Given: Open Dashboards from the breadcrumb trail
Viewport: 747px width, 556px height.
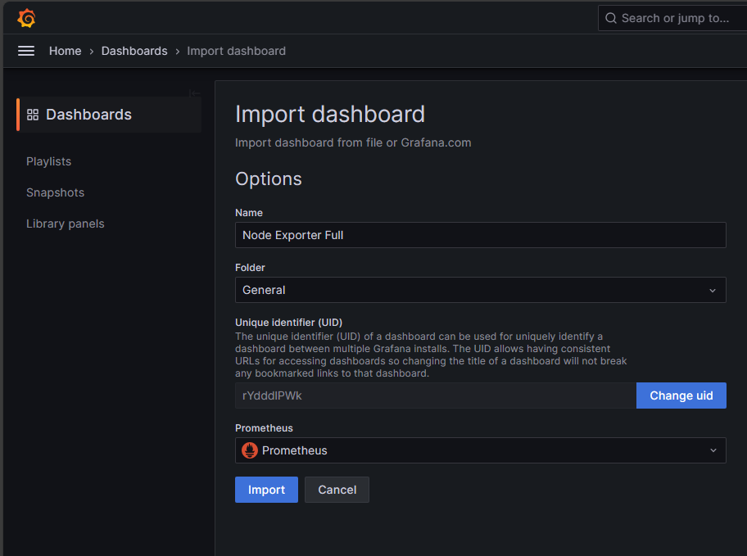Looking at the screenshot, I should click(x=134, y=51).
